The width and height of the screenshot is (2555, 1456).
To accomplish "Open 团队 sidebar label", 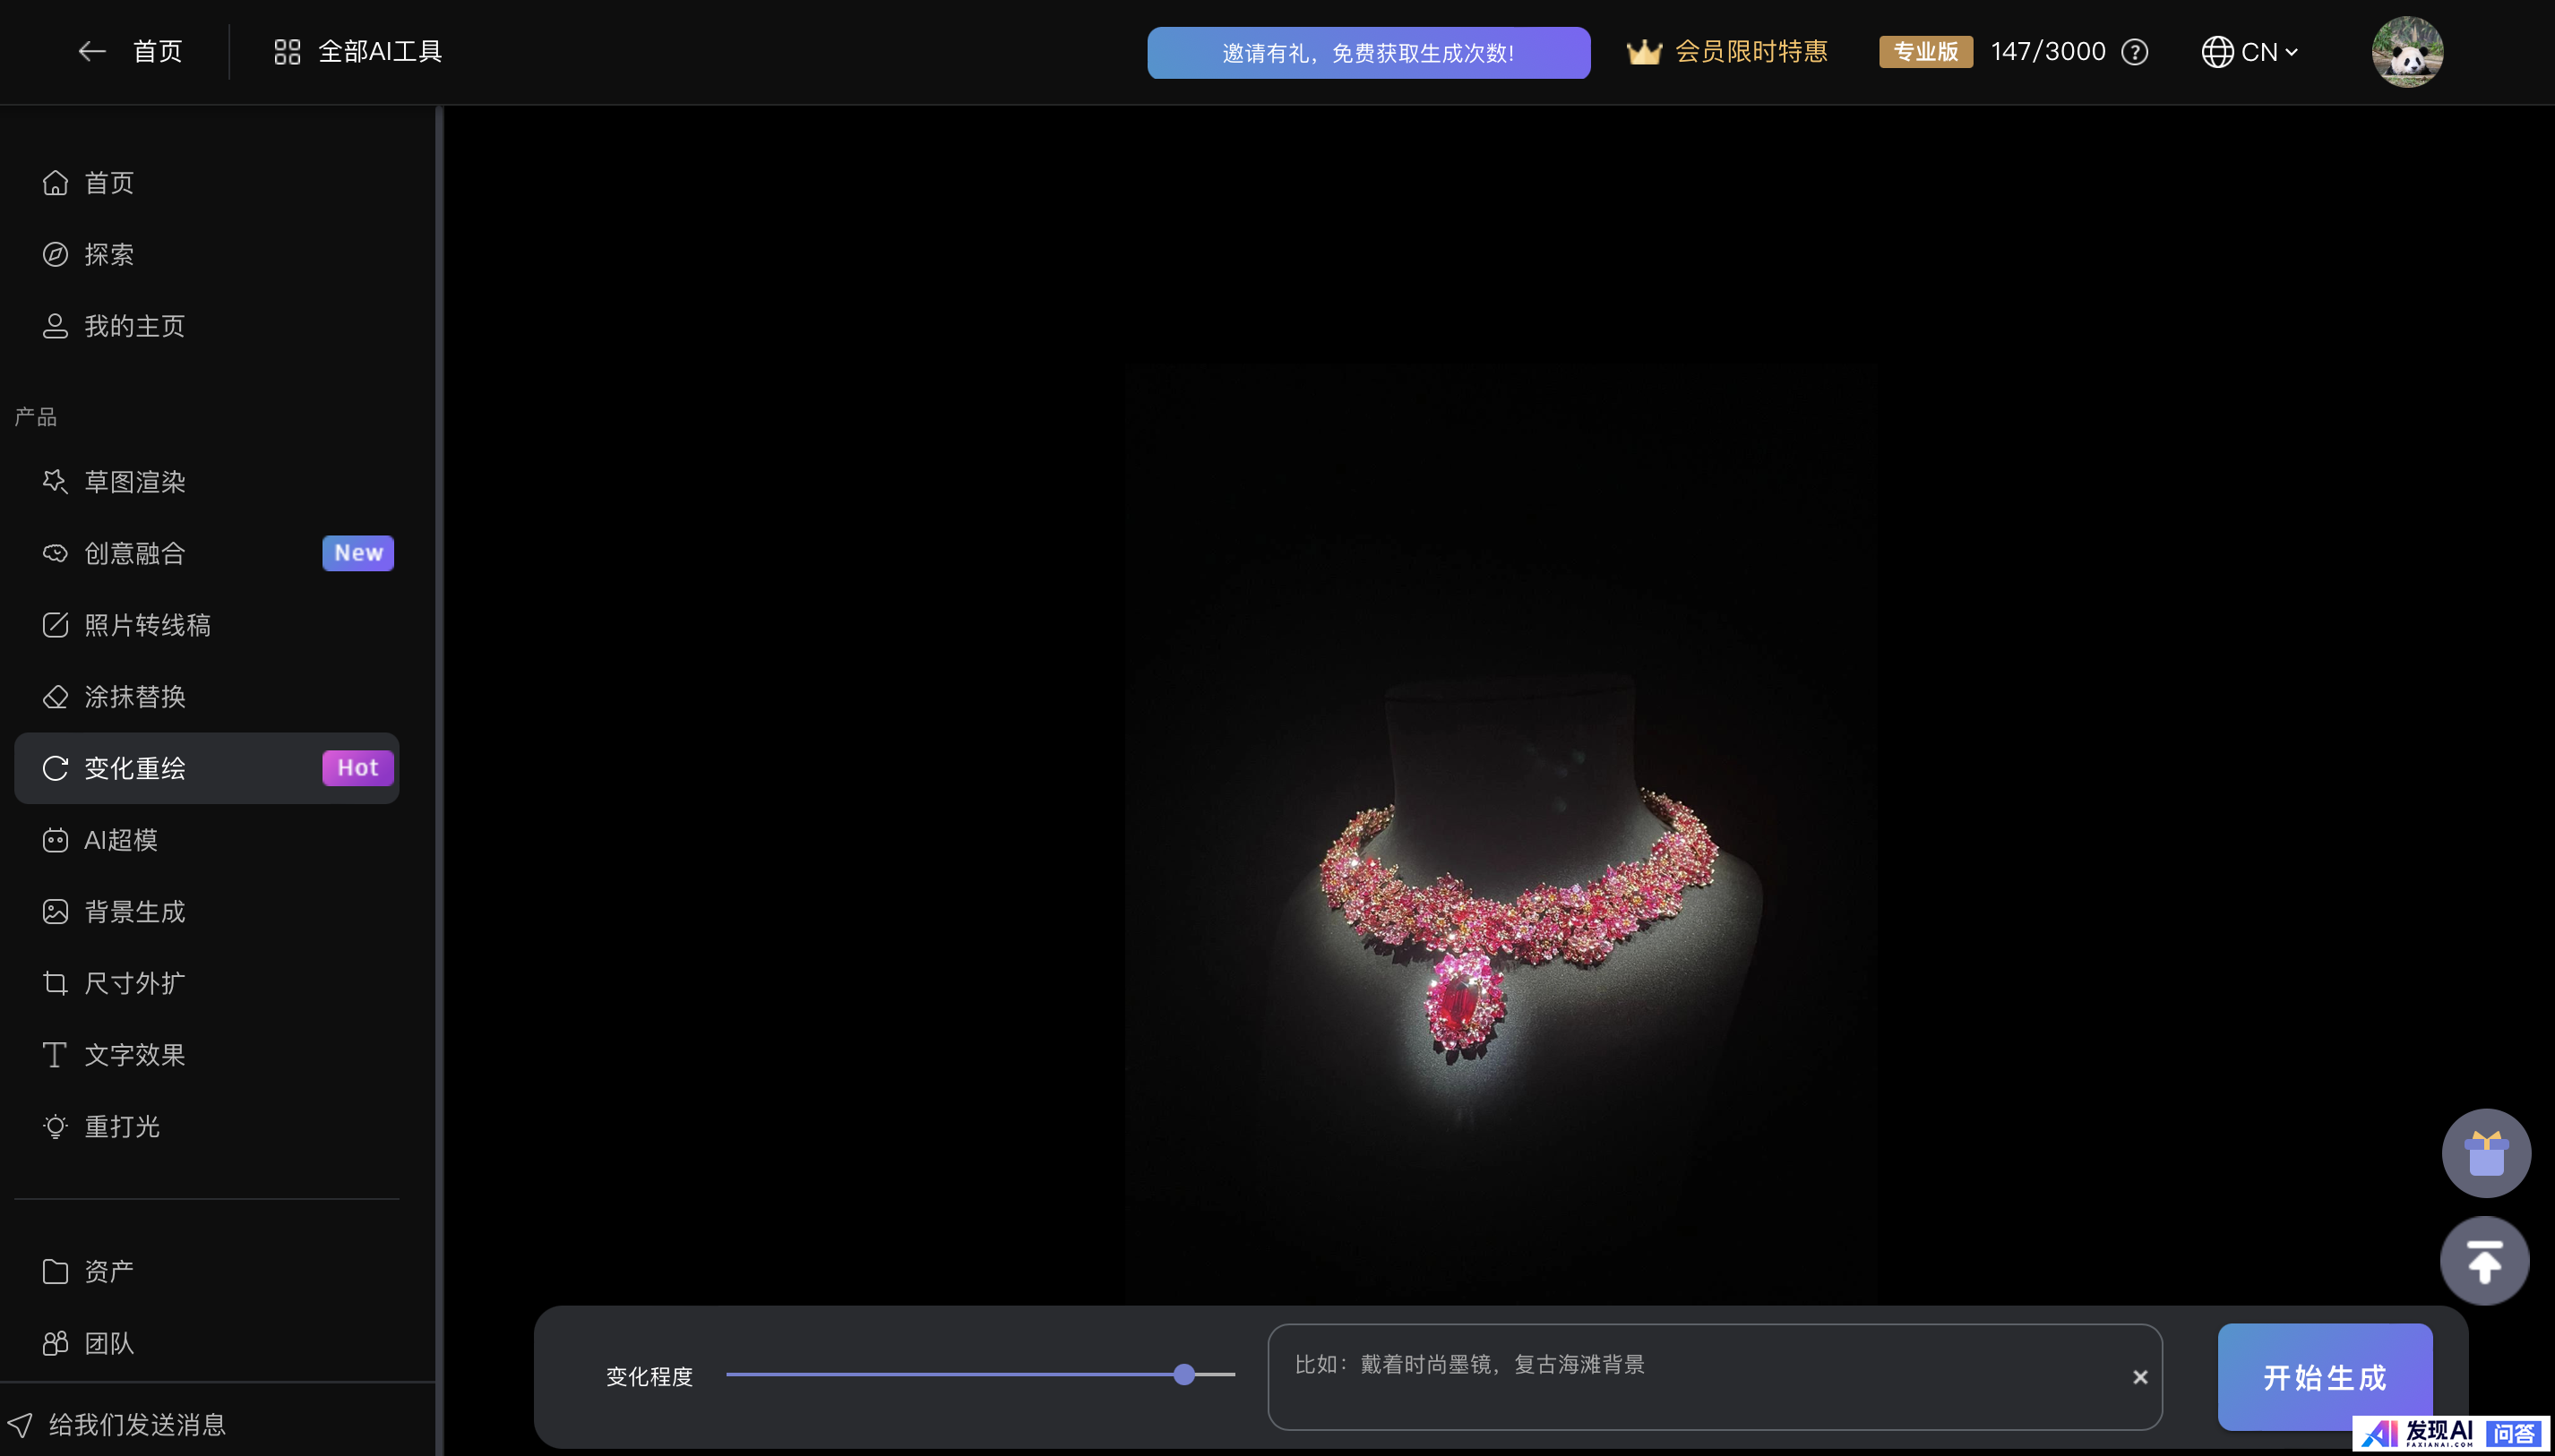I will click(x=109, y=1343).
